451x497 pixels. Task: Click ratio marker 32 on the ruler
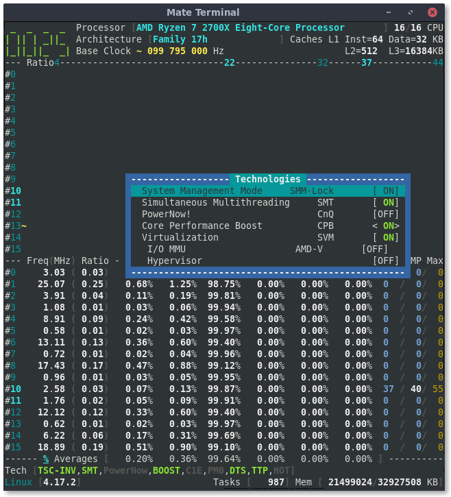pyautogui.click(x=323, y=63)
